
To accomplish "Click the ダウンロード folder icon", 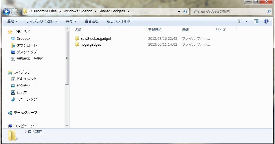I will 13,45.
